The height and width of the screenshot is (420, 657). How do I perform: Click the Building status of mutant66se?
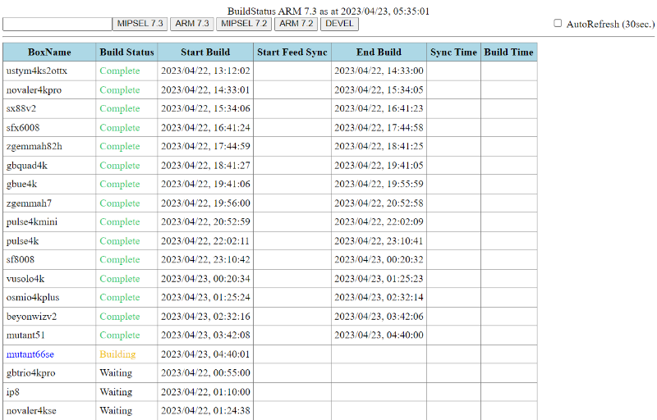click(x=117, y=354)
